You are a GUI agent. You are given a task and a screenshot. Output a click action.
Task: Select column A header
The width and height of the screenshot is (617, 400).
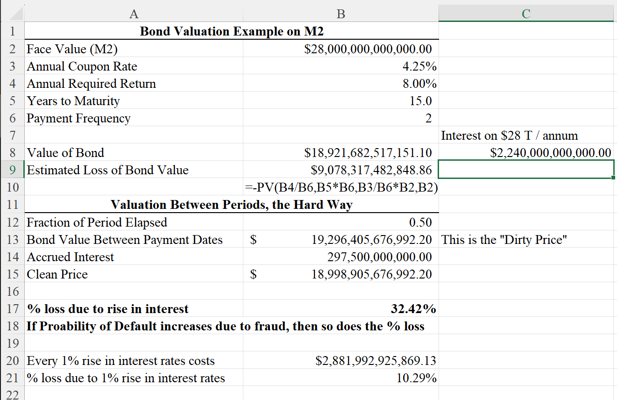pos(134,14)
